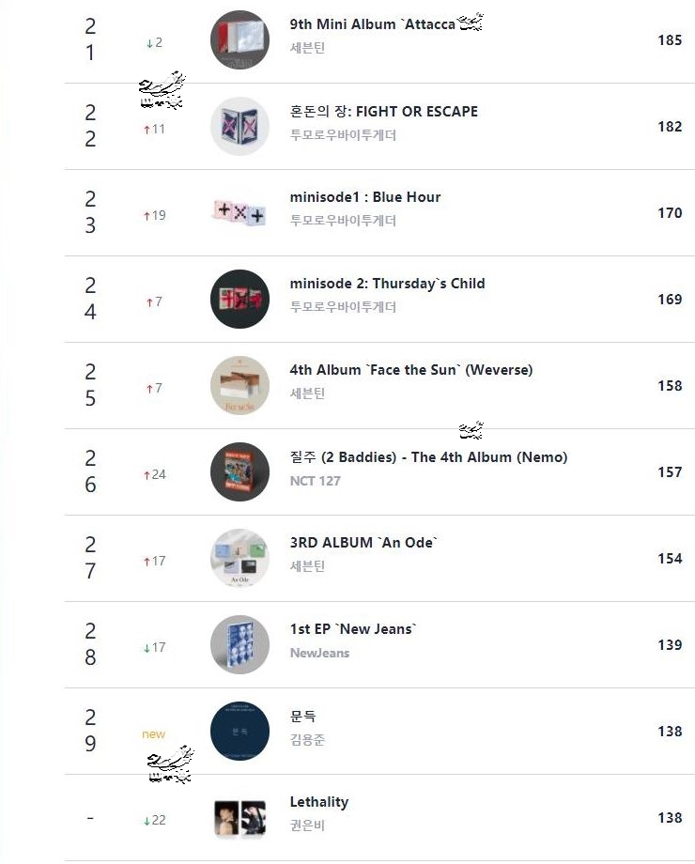The width and height of the screenshot is (695, 864).
Task: Select the An Ode album cover thumbnail
Action: click(x=239, y=559)
